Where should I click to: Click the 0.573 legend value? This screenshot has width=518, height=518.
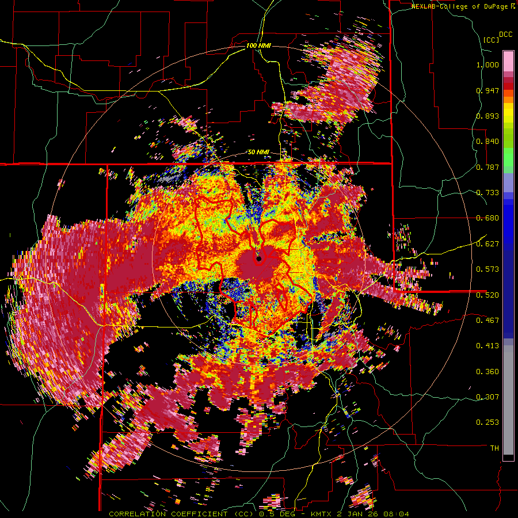(487, 269)
